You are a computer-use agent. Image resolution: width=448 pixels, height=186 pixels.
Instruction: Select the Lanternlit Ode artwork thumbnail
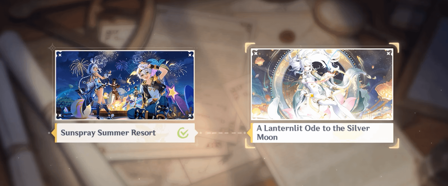pos(322,84)
